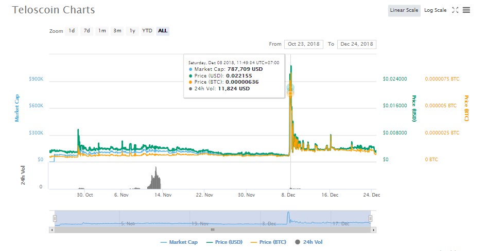Viewport: 486px width, 251px height.
Task: Click the mid-November volume bars
Action: (x=154, y=179)
